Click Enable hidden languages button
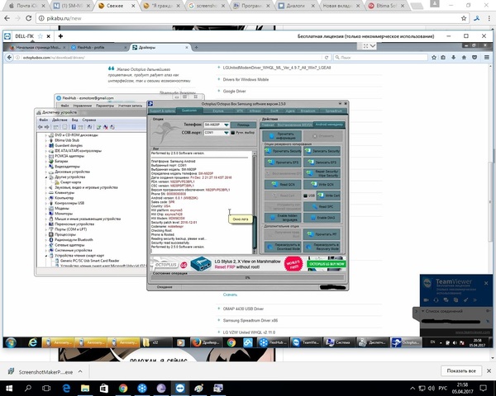 tap(283, 218)
